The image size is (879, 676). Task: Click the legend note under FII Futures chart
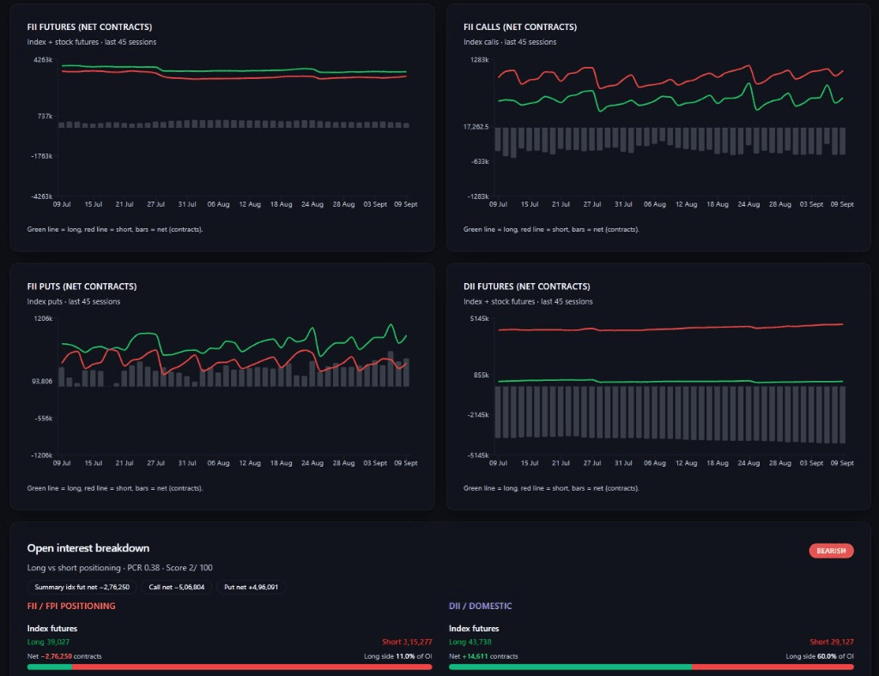coord(115,230)
